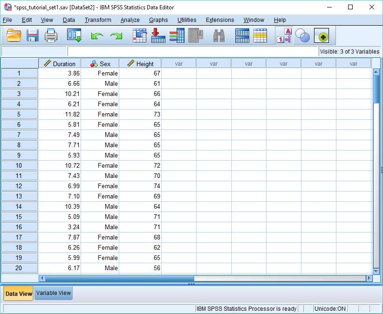Viewport: 383px width, 314px height.
Task: Open the Extensions menu
Action: [x=220, y=20]
